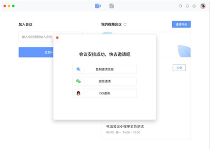This screenshot has width=211, height=150.
Task: Open the notifications bell
Action: point(187,6)
